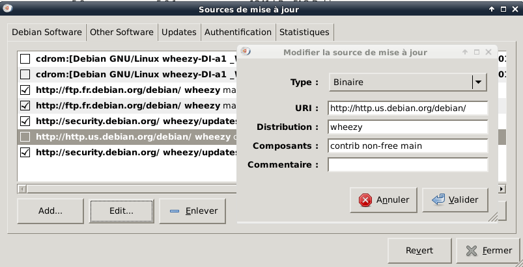Screen dimensions: 523x267
Task: Click the roll-up arrow in main title bar
Action: pyautogui.click(x=492, y=9)
